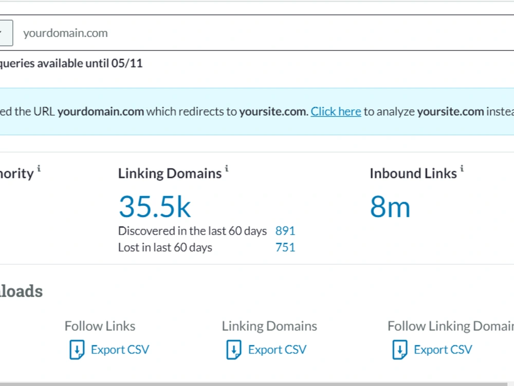Follow the "Click here" link
514x386 pixels.
pyautogui.click(x=336, y=112)
